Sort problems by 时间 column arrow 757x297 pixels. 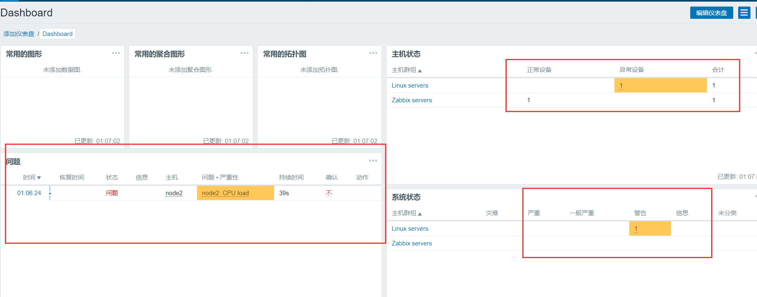[x=32, y=178]
